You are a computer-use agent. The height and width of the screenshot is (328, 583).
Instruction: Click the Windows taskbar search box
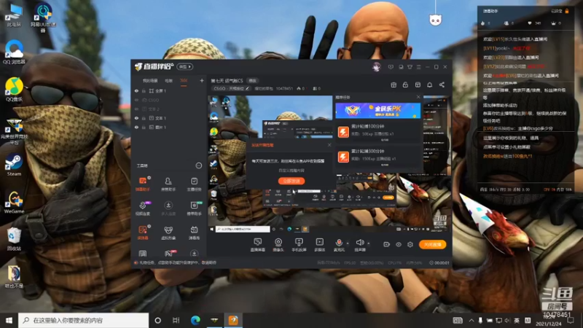(83, 320)
